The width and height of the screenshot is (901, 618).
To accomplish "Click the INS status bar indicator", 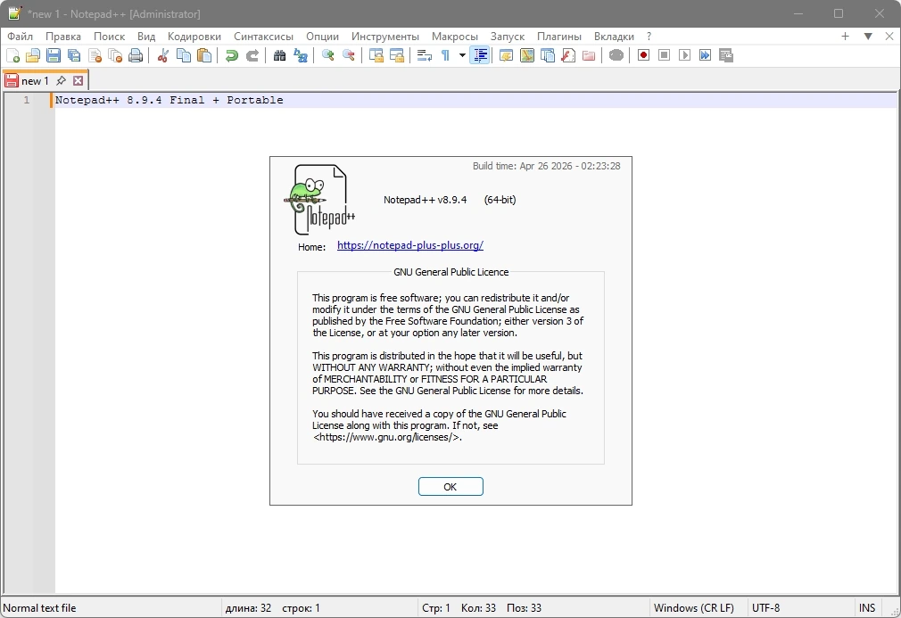I will click(x=867, y=607).
